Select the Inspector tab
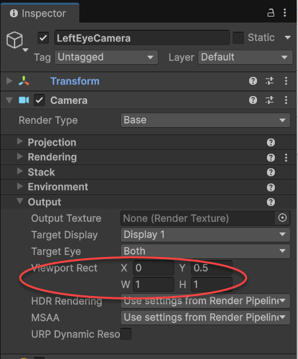This screenshot has width=298, height=359. coord(40,13)
